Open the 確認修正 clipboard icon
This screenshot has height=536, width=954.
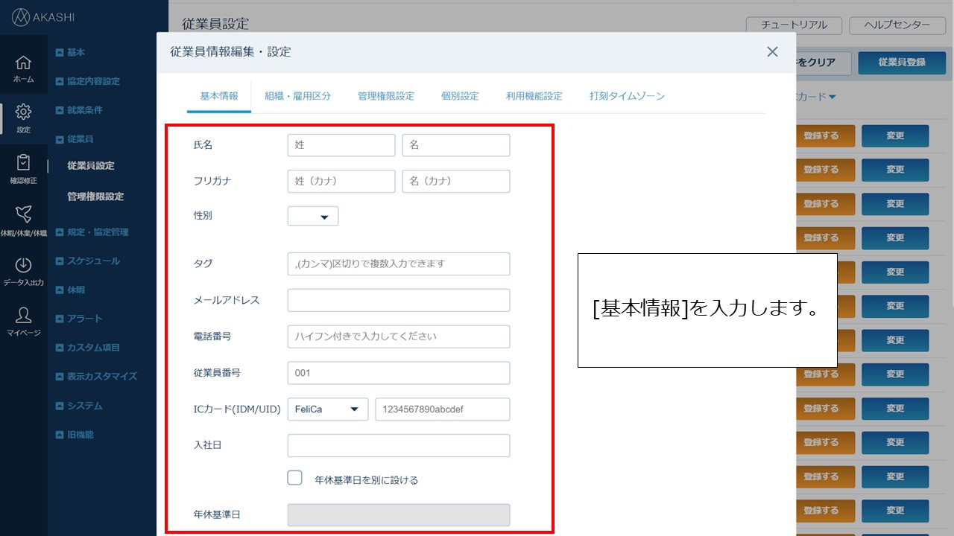coord(23,167)
